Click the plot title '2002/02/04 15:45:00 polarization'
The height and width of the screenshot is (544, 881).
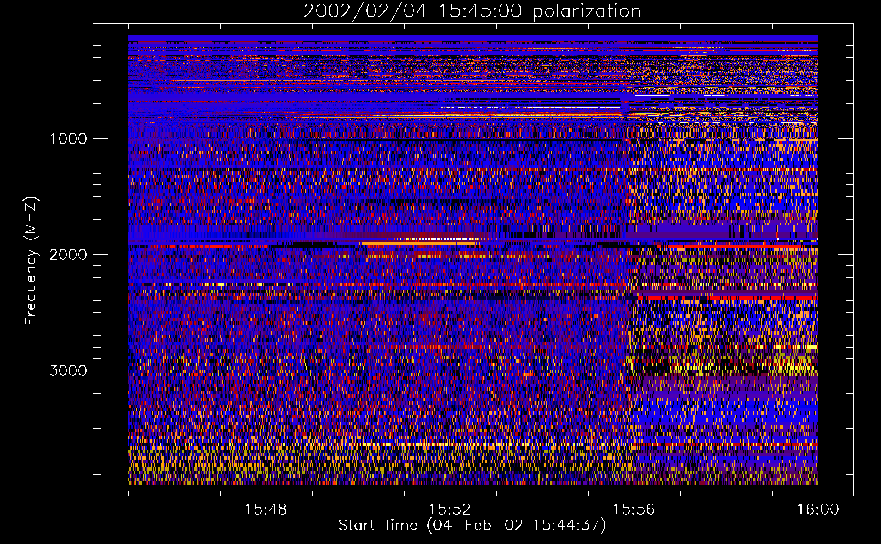pos(472,11)
